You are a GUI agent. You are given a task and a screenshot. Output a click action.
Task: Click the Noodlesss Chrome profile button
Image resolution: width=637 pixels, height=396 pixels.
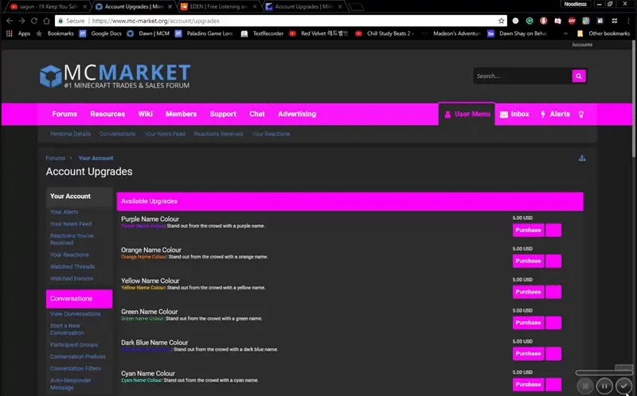pyautogui.click(x=575, y=4)
